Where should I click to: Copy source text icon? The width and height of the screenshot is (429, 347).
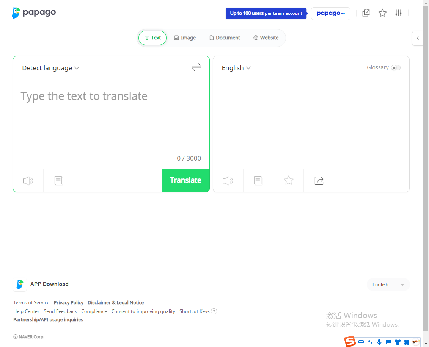point(58,181)
